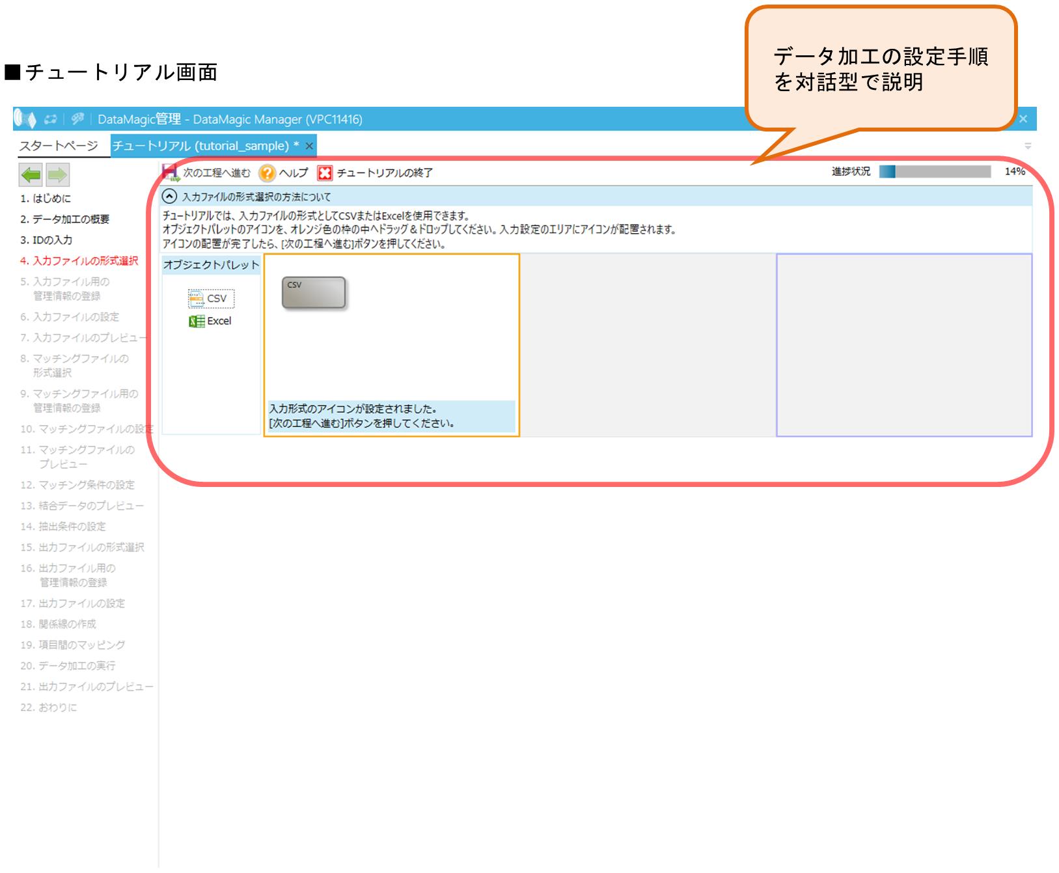Screen dimensions: 1059x873
Task: Click the sync arrows icon in the title bar
Action: click(50, 119)
